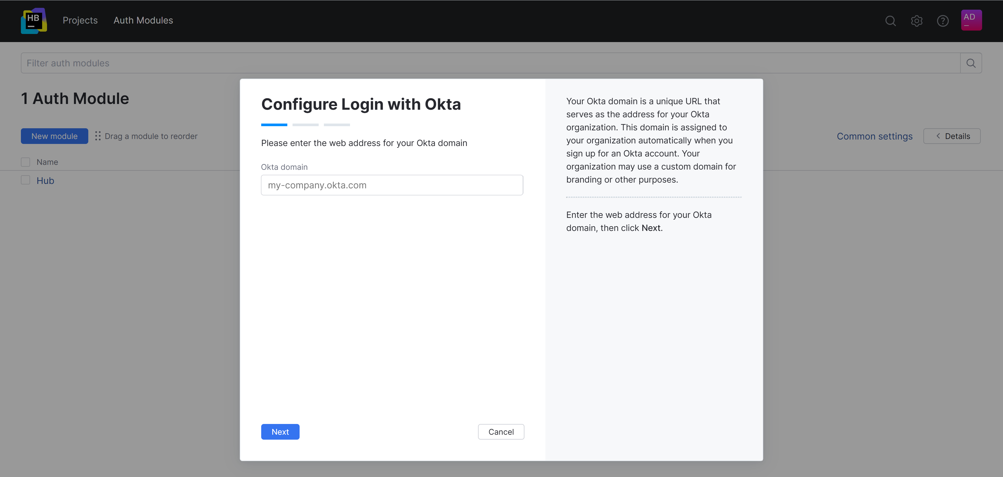Open the global search magnifier icon
The width and height of the screenshot is (1003, 477).
click(890, 21)
